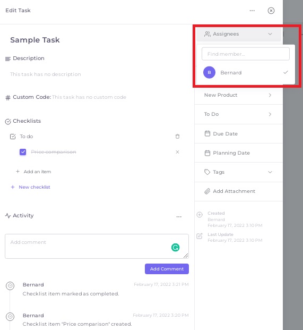Collapse the Assignees dropdown
The image size is (303, 330).
[270, 34]
